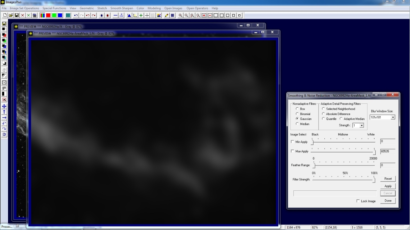Open the Stretch menu
This screenshot has width=410, height=230.
(x=102, y=8)
